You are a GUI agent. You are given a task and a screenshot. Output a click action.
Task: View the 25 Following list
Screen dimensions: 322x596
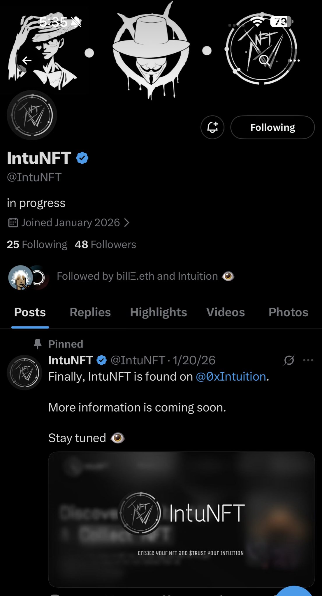37,244
